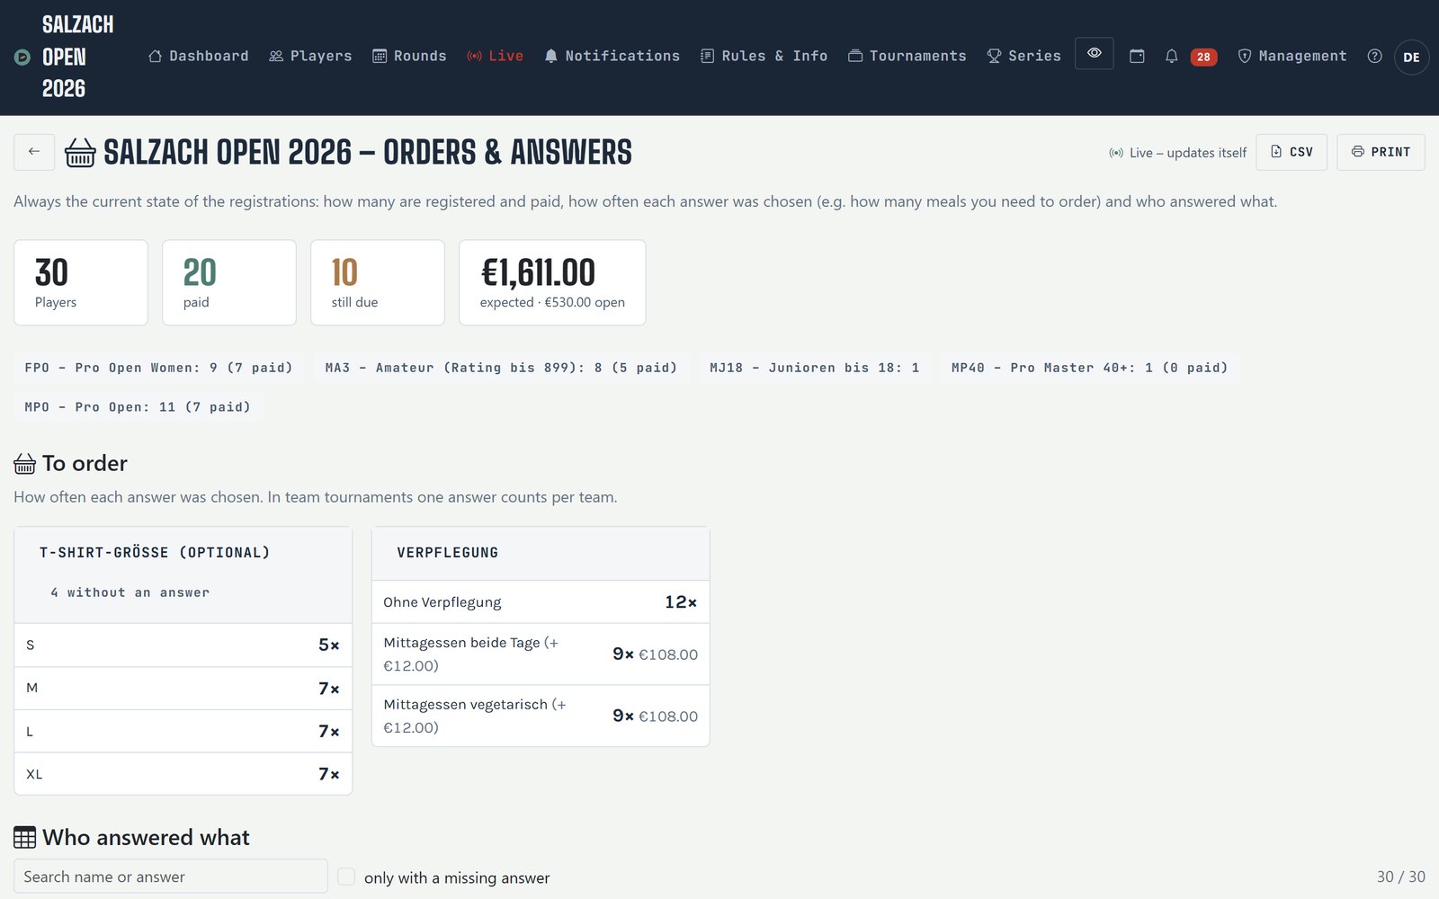The width and height of the screenshot is (1439, 899).
Task: Open the calendar icon in the navbar
Action: (x=1137, y=56)
